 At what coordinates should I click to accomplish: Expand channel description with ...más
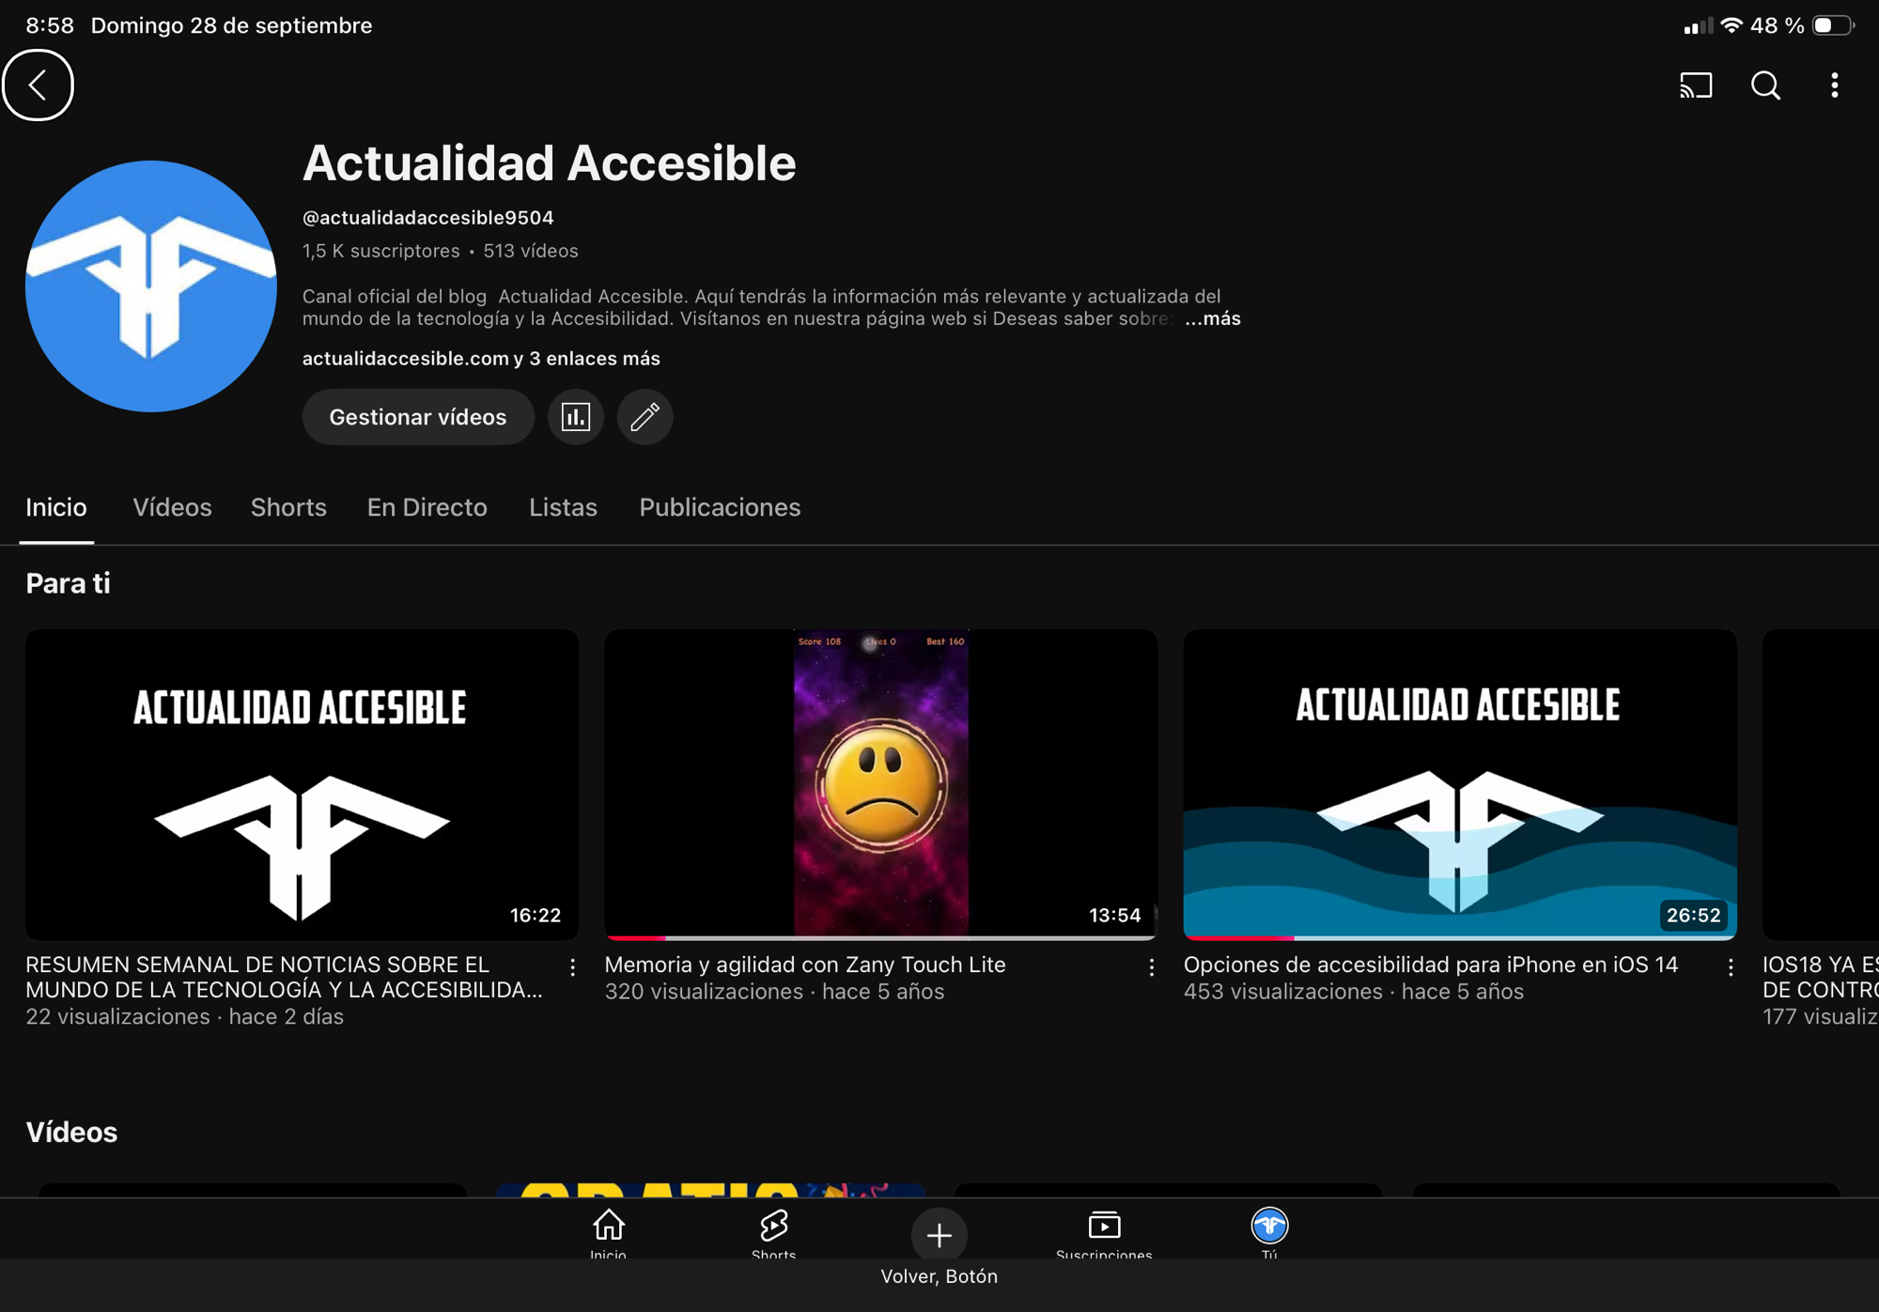click(x=1212, y=319)
